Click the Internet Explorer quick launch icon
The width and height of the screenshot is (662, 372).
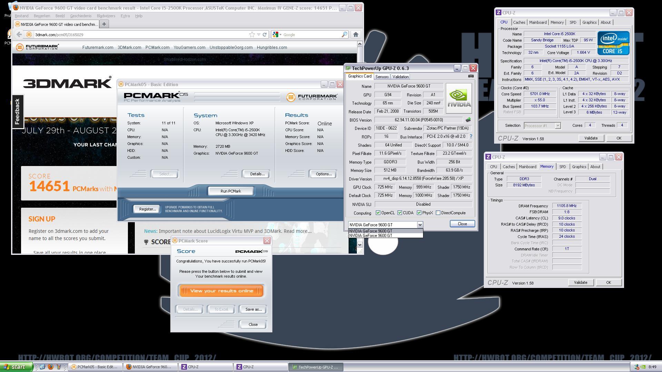pos(42,367)
